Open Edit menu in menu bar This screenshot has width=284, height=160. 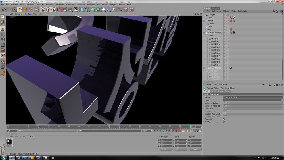[x=8, y=5]
